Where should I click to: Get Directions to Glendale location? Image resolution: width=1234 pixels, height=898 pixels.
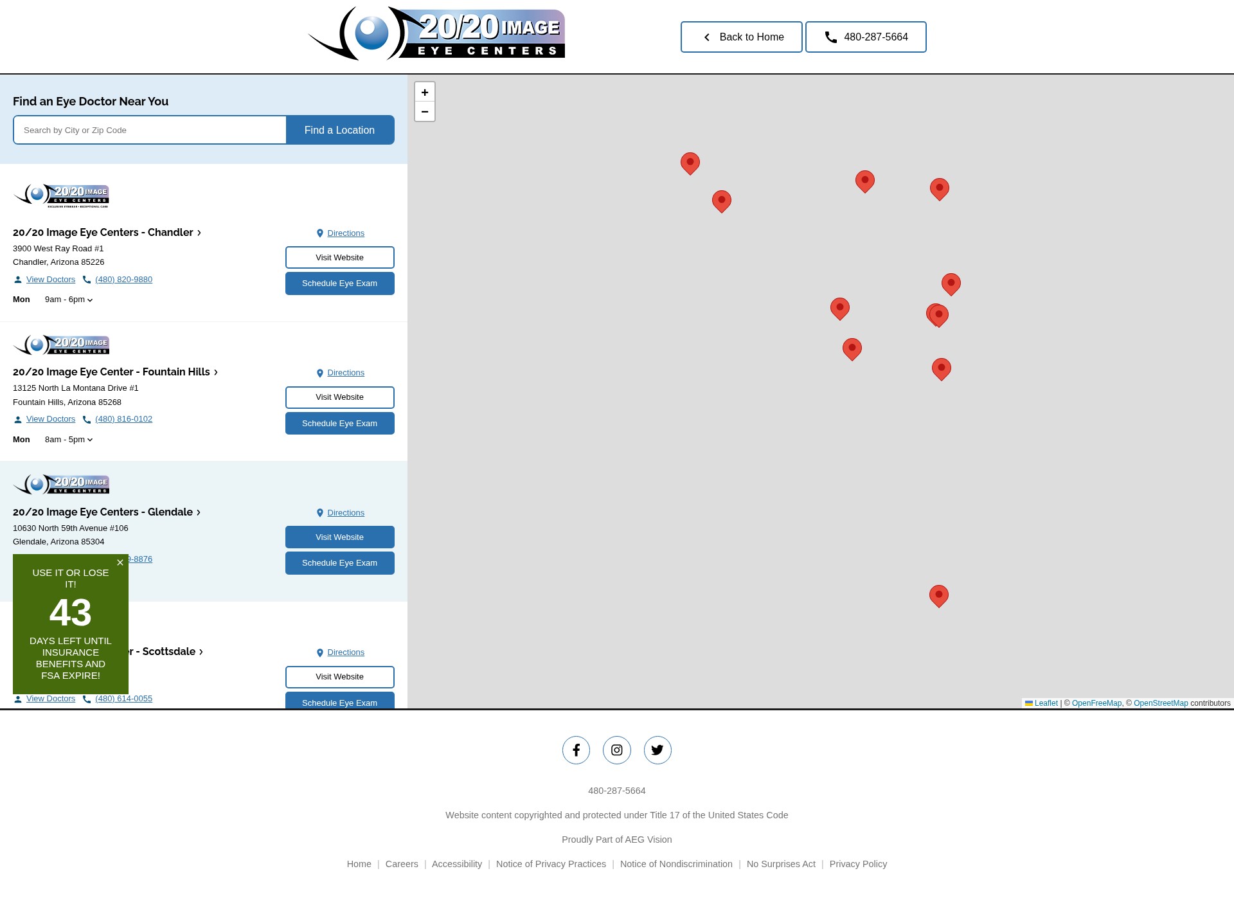tap(340, 513)
